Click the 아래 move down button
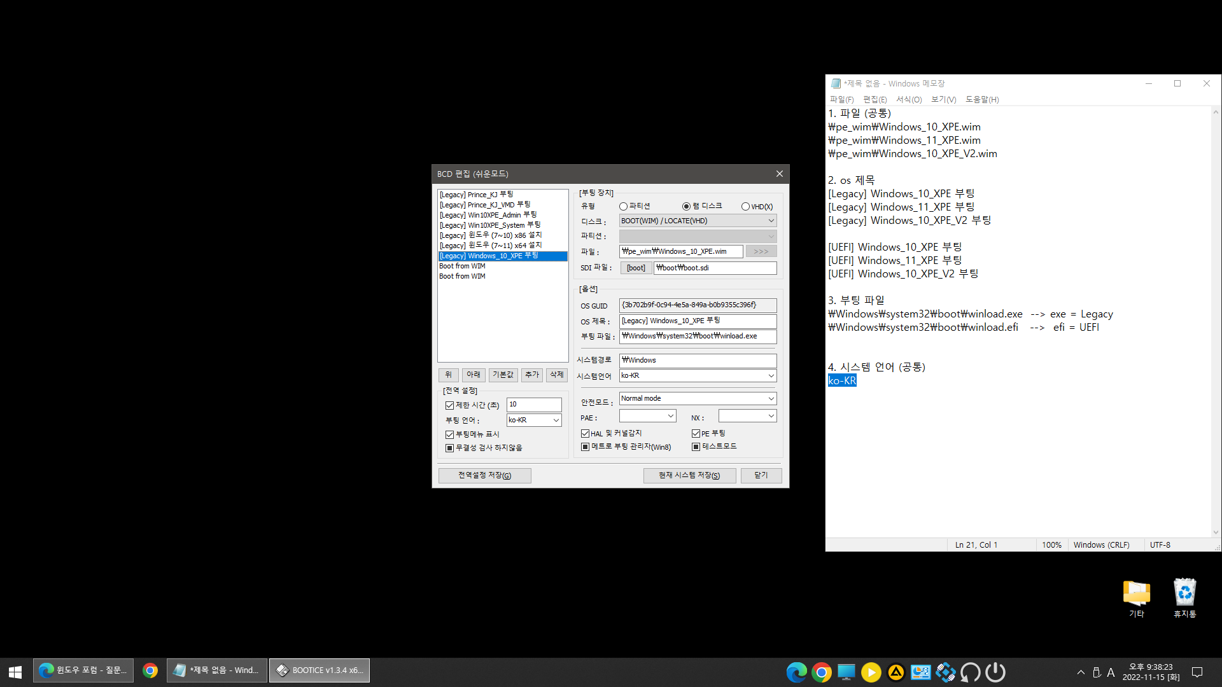The image size is (1222, 687). 474,375
